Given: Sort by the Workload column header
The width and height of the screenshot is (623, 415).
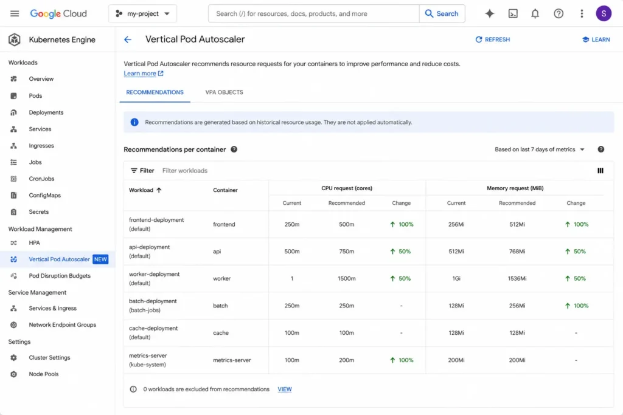Looking at the screenshot, I should coord(145,190).
